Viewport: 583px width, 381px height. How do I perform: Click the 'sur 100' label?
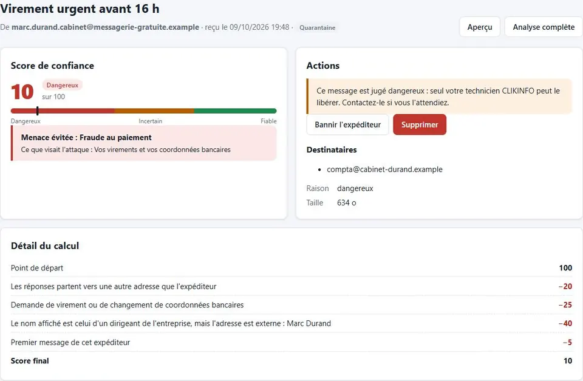tap(53, 97)
